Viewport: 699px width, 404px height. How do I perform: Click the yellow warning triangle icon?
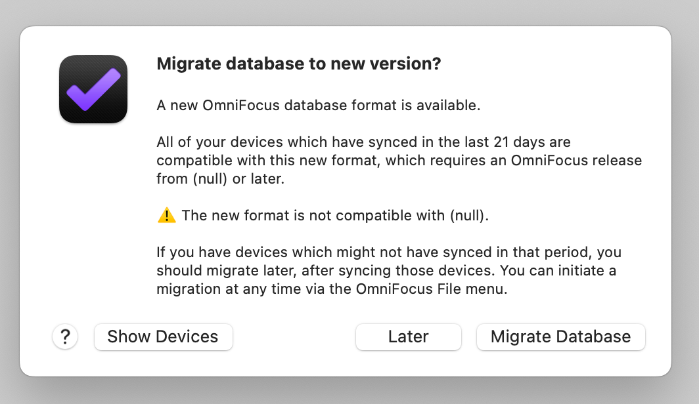[167, 215]
